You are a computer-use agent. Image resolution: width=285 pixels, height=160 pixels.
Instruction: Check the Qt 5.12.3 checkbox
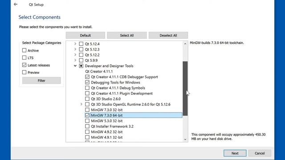81,49
